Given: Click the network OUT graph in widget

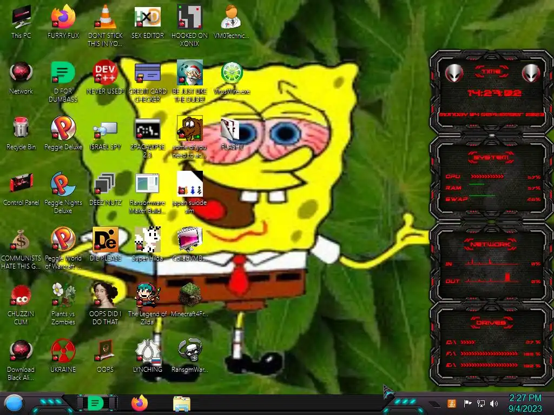Looking at the screenshot, I should [x=492, y=278].
